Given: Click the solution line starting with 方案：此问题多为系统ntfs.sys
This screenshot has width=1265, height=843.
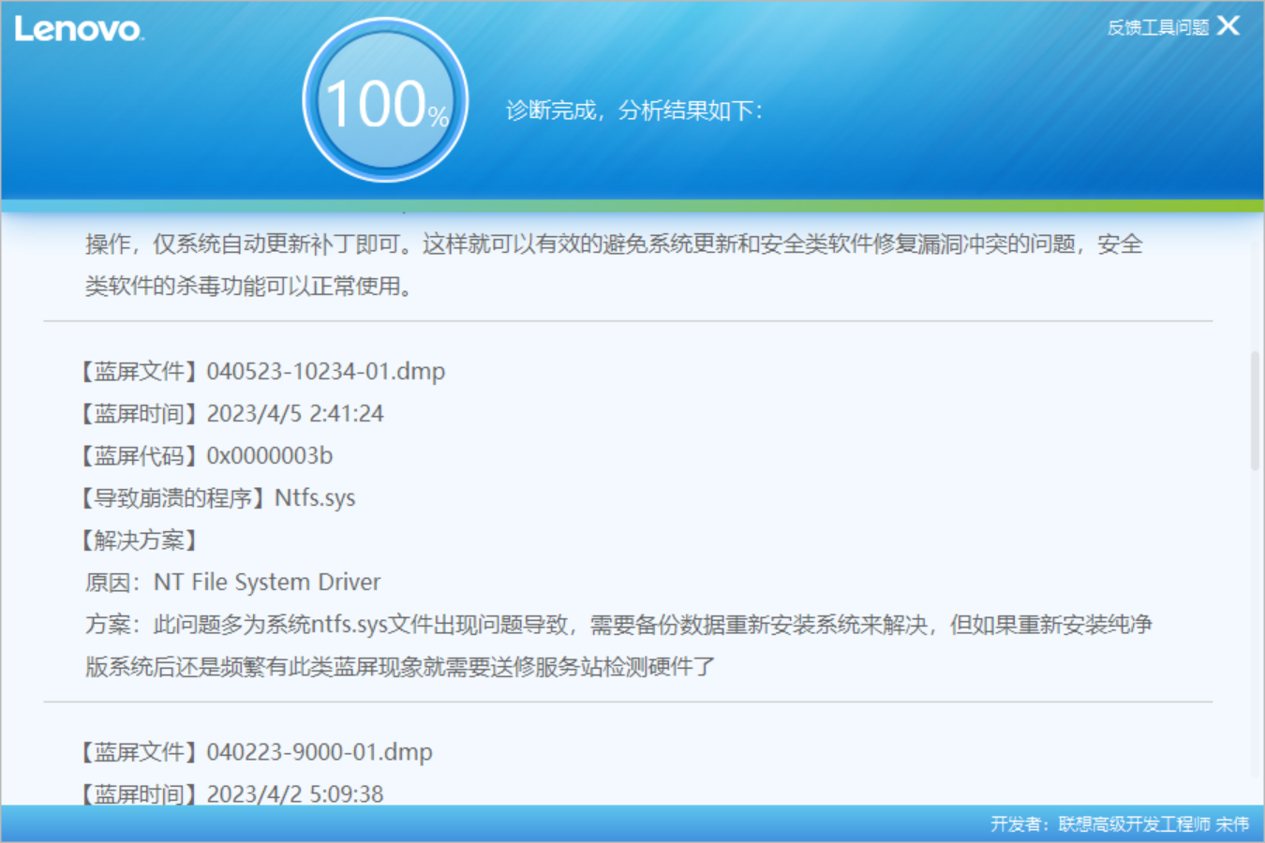Looking at the screenshot, I should point(618,624).
